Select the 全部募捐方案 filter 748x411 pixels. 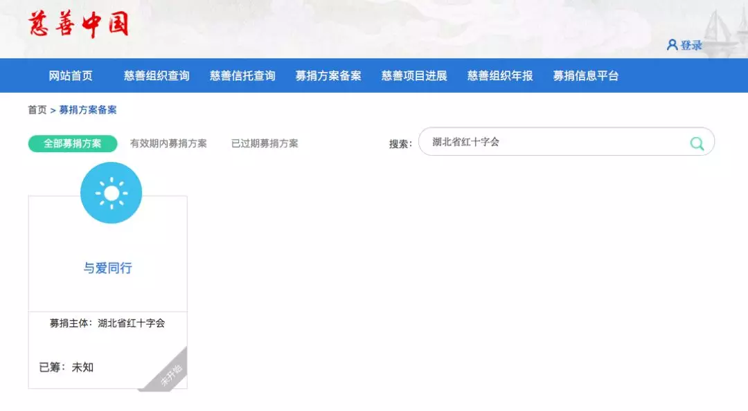coord(73,143)
